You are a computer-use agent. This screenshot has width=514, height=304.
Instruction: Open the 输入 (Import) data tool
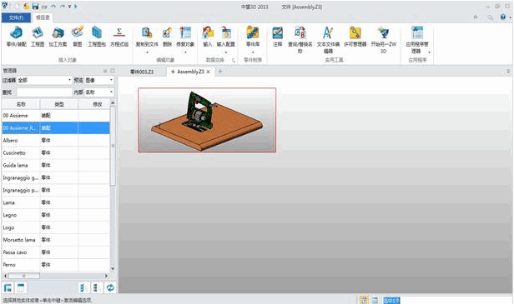(208, 37)
